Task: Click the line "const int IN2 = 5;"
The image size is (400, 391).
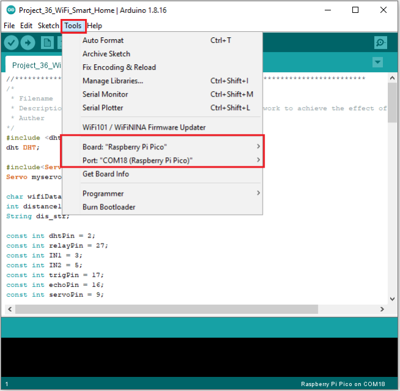Action: 44,266
